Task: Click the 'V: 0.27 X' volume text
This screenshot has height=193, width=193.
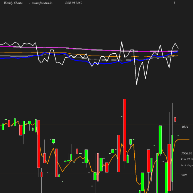Action: tap(187, 159)
